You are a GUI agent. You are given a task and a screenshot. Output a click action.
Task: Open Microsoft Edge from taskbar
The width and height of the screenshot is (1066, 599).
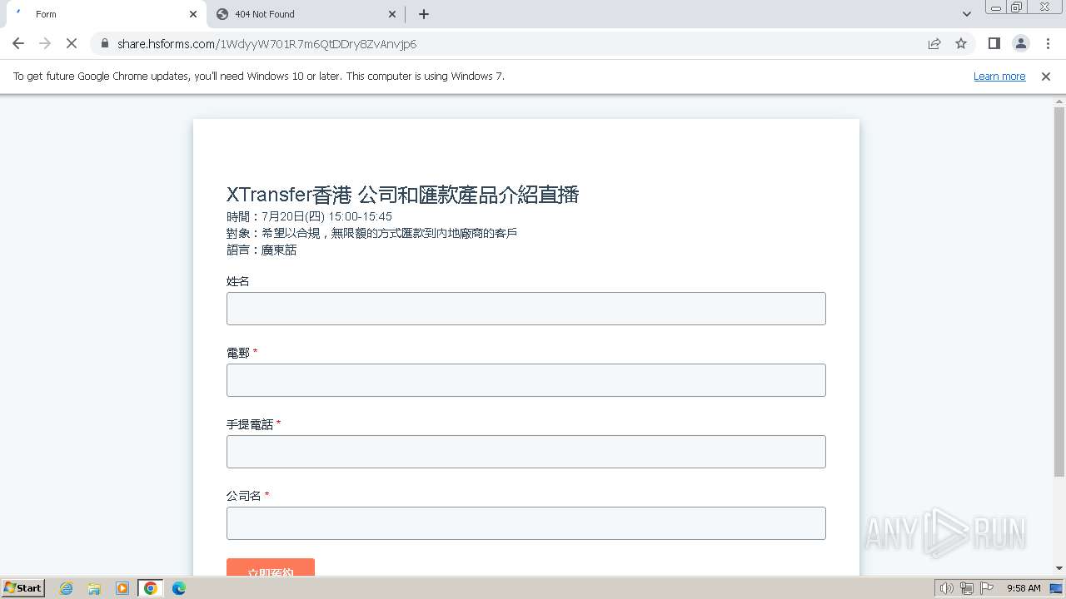(x=179, y=588)
